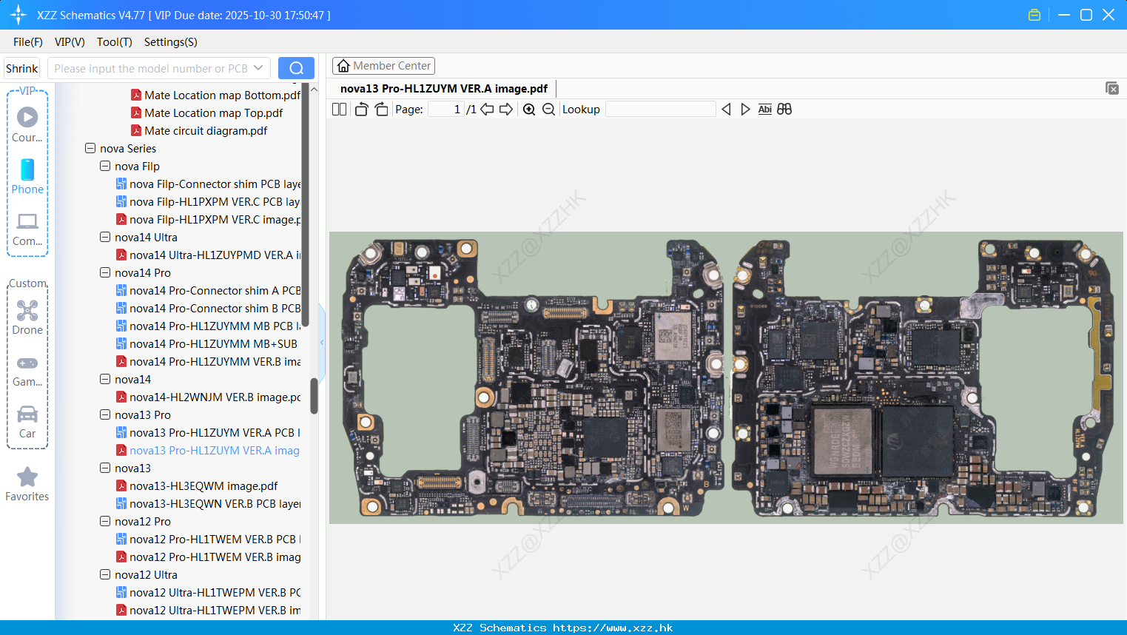Open nova14 Ultra-HL1ZUYPMD VER.A image file
This screenshot has width=1127, height=635.
[x=208, y=255]
